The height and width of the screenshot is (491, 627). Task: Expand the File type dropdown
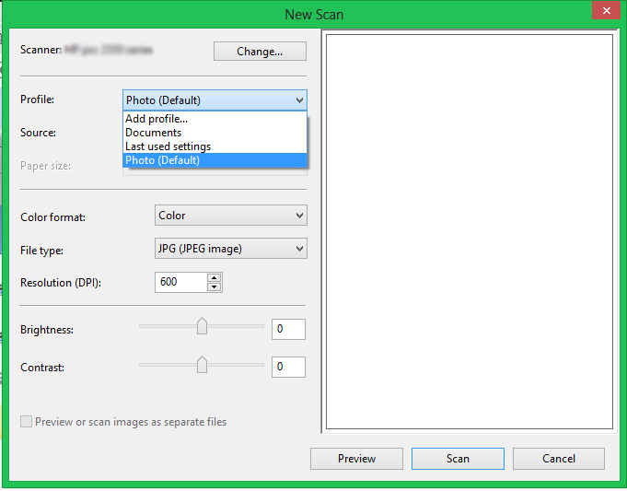[x=230, y=249]
